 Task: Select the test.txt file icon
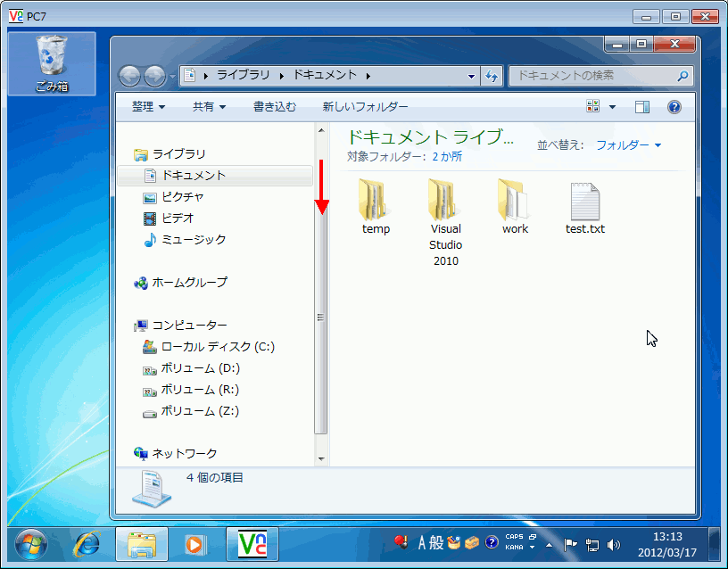click(x=584, y=201)
